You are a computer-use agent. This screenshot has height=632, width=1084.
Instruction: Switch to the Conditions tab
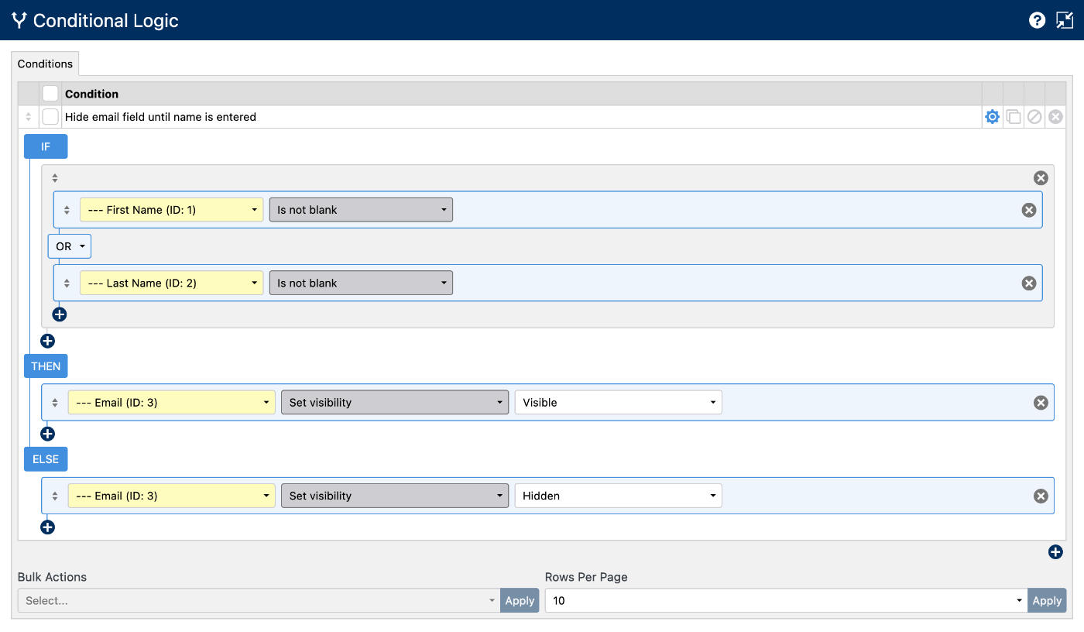(x=45, y=64)
